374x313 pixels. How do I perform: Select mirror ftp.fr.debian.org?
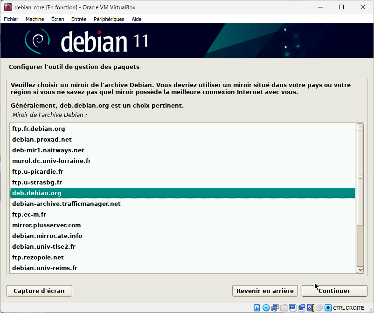coord(183,129)
